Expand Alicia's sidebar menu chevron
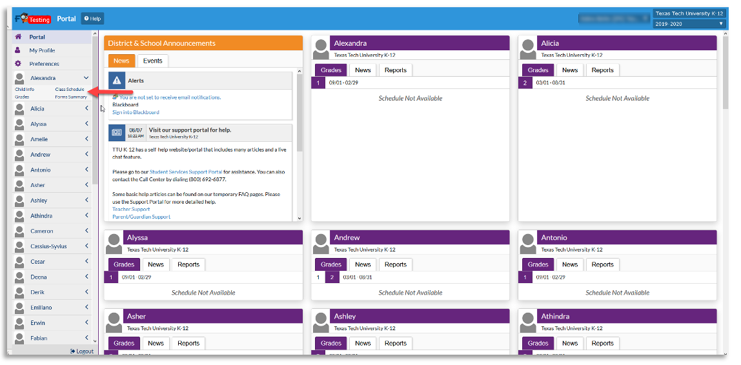This screenshot has height=365, width=741. click(87, 108)
